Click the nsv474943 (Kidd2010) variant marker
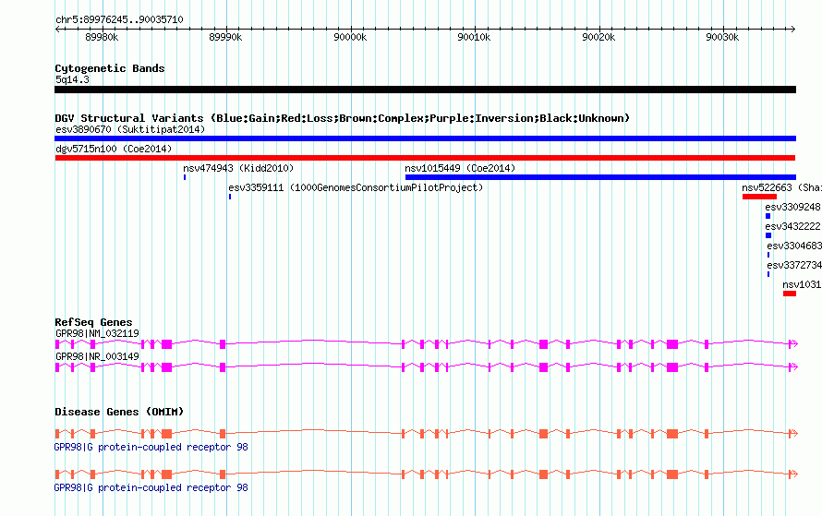Image resolution: width=822 pixels, height=516 pixels. pos(185,177)
